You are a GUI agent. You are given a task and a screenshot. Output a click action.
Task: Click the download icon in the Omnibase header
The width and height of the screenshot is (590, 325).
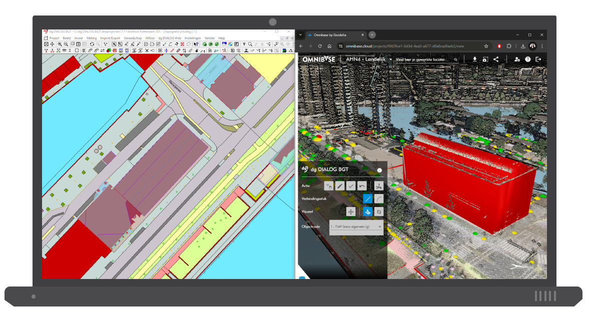pyautogui.click(x=475, y=58)
